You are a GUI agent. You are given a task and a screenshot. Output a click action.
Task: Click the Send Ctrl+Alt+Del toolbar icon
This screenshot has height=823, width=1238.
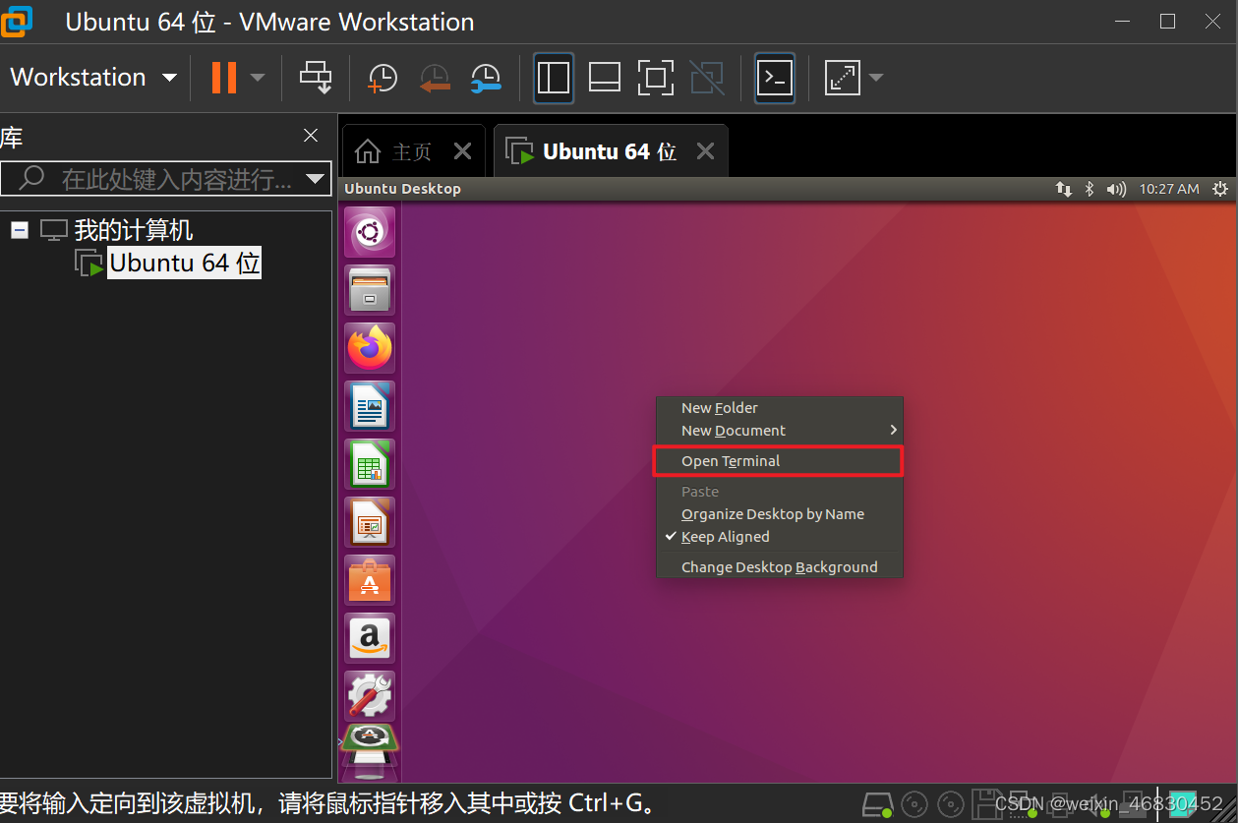click(317, 77)
